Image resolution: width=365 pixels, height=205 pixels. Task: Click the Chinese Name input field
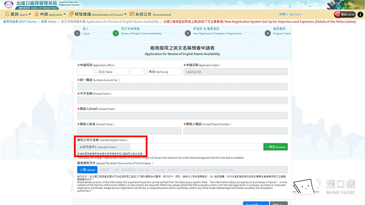[182, 100]
